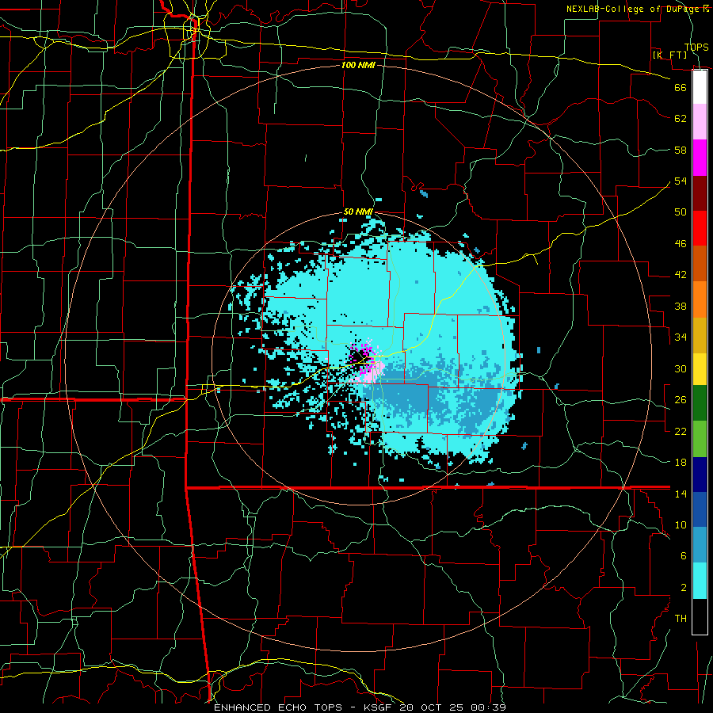The width and height of the screenshot is (713, 713).
Task: Click the legend value "26"
Action: [x=681, y=400]
